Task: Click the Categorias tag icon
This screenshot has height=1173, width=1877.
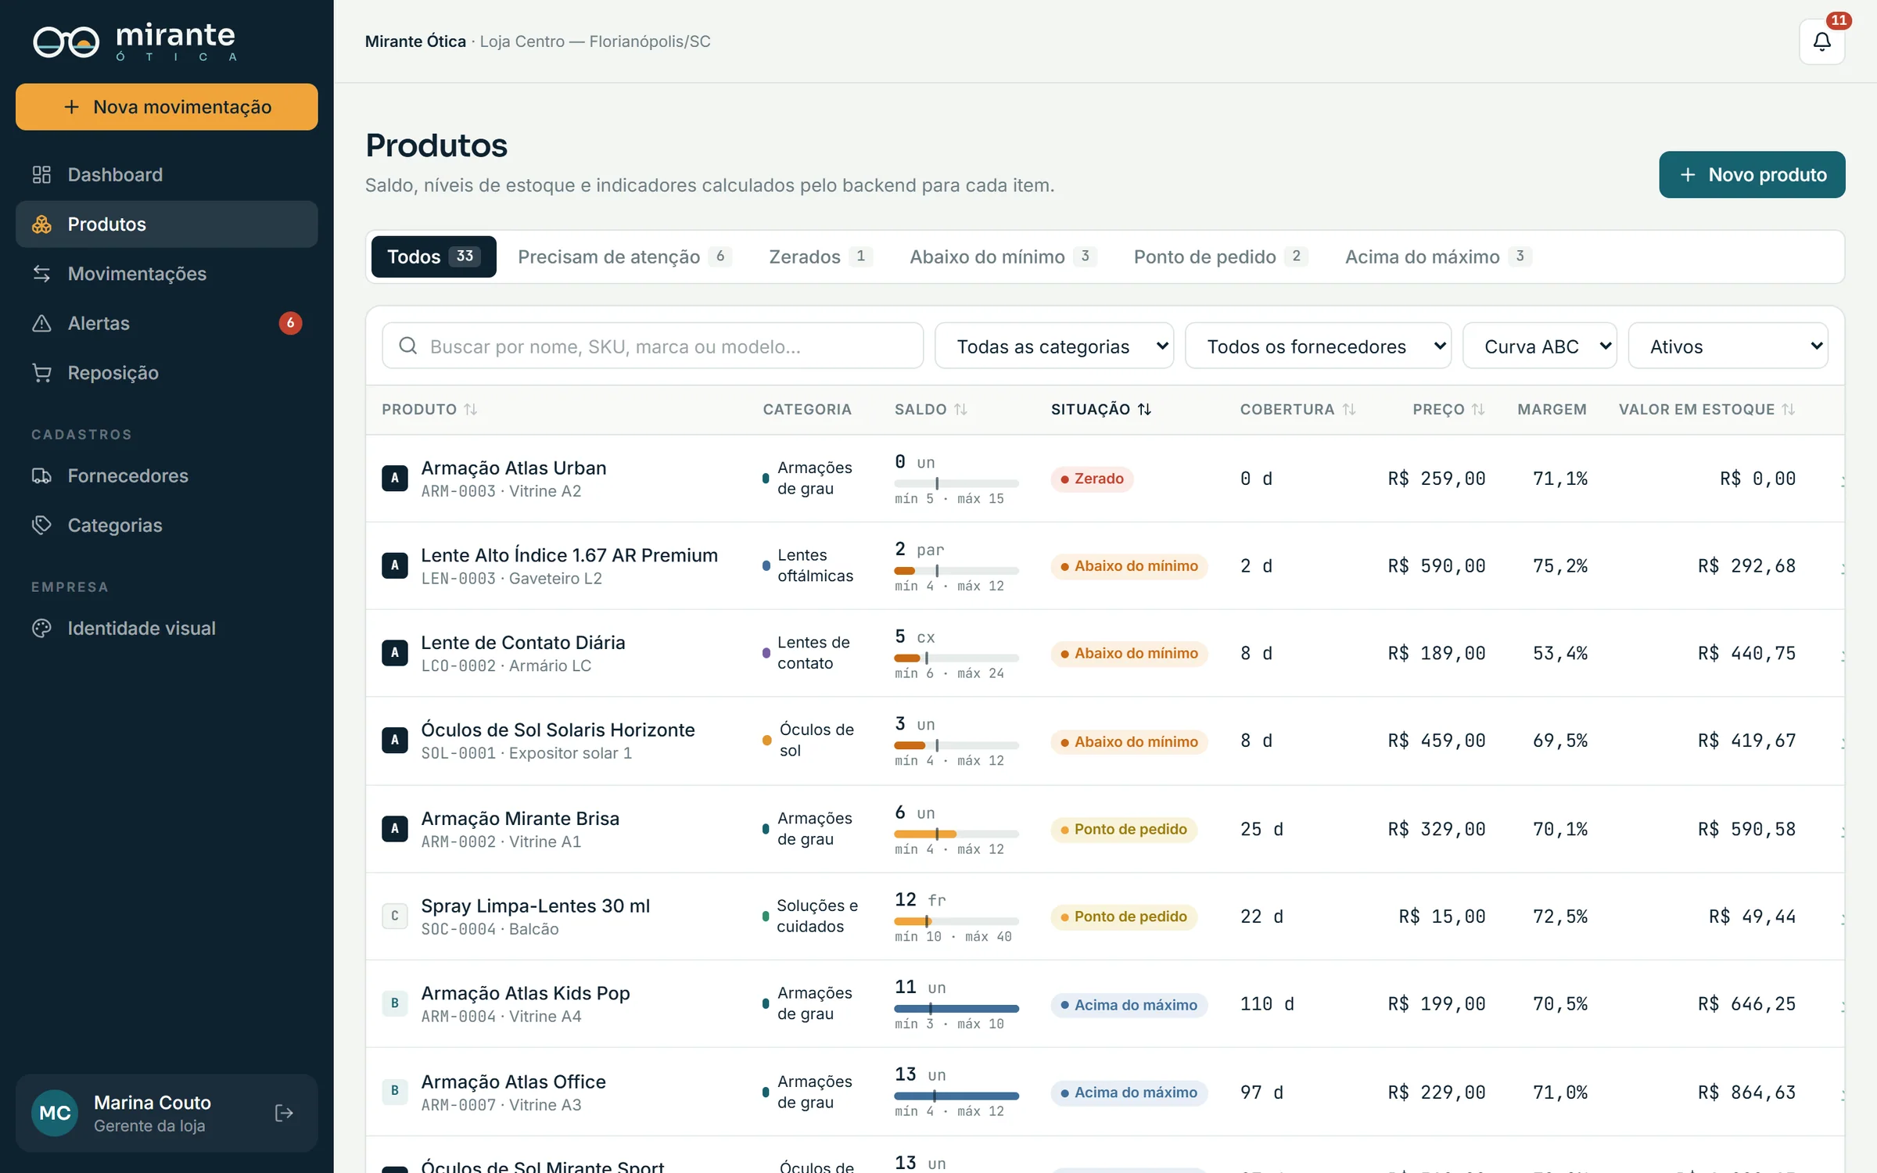Action: [41, 525]
